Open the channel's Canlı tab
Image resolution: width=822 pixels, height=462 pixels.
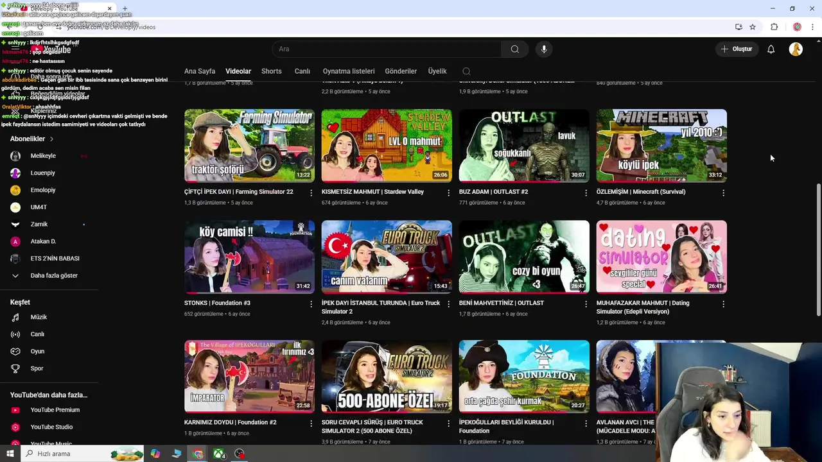point(302,71)
